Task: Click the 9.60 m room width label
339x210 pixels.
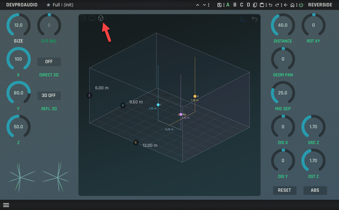Action: pyautogui.click(x=136, y=102)
